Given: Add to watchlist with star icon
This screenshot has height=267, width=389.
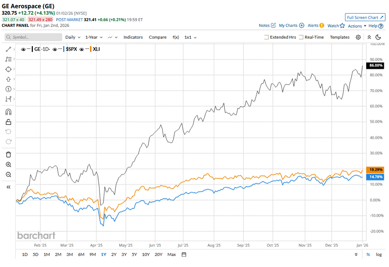Looking at the screenshot, I should 342,26.
